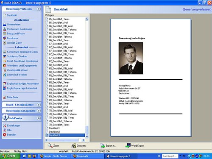Click the Englischsprachiger Lebenslauf flag icon
The width and height of the screenshot is (212, 159).
[5, 88]
